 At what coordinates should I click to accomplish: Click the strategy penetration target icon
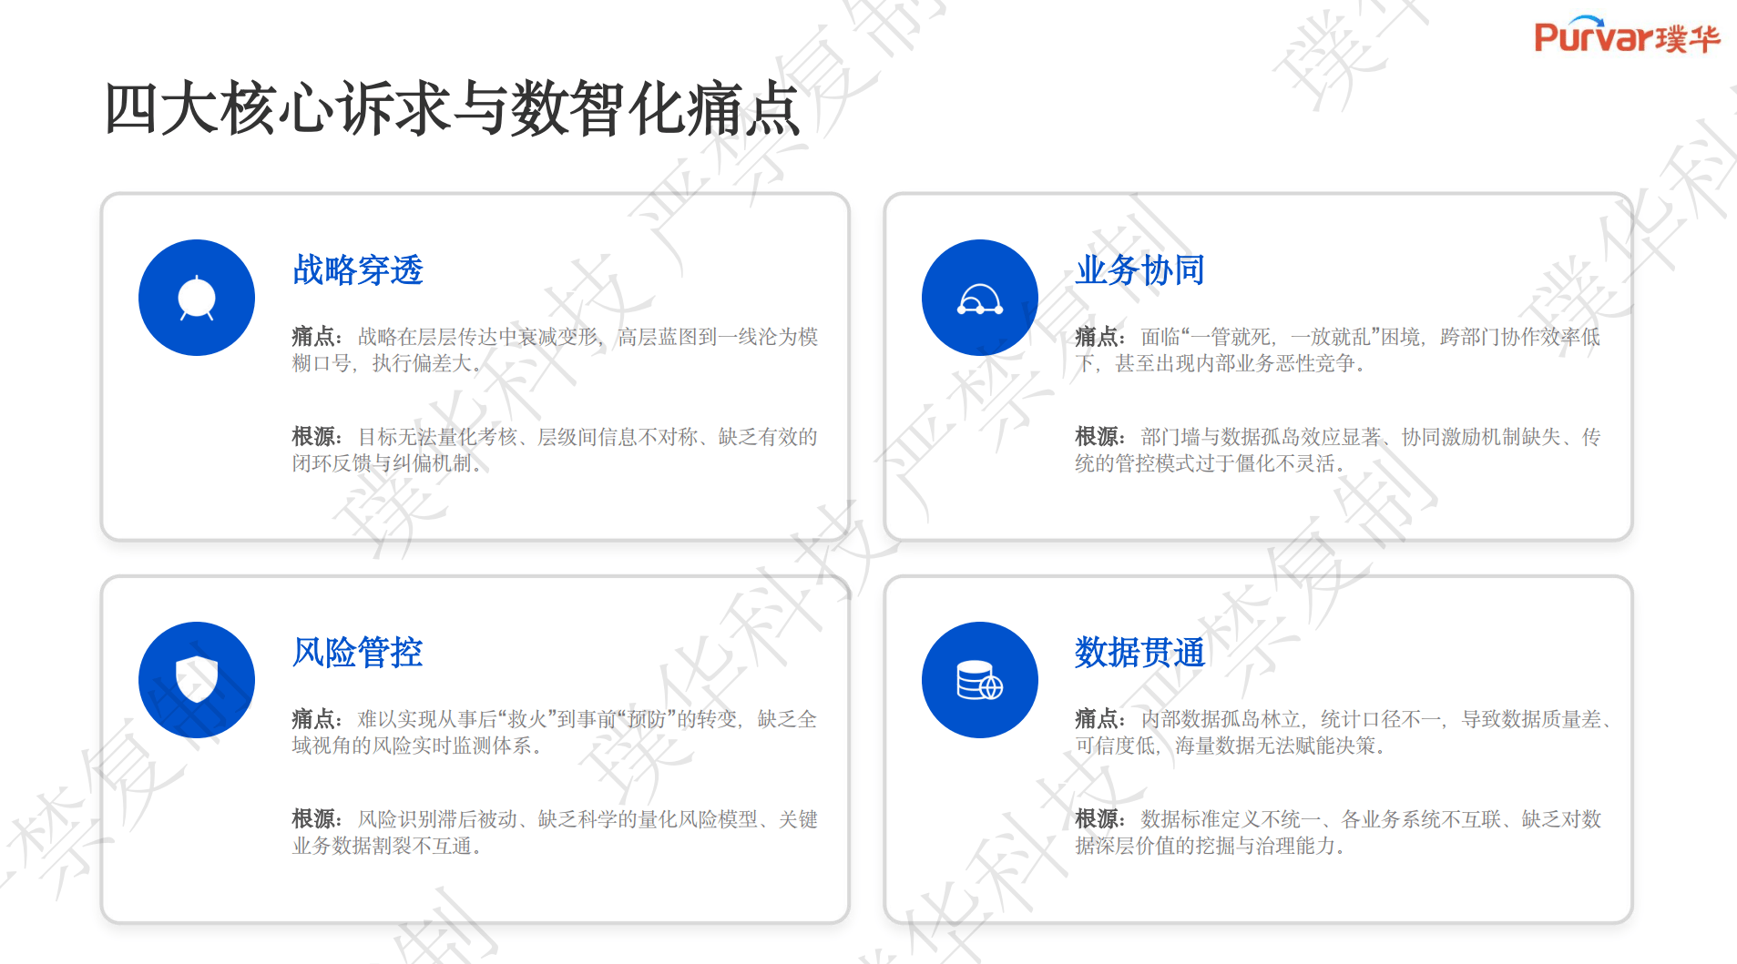(x=197, y=298)
